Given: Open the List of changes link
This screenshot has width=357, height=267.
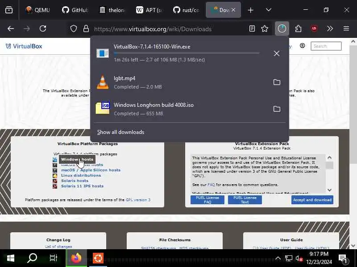Looking at the screenshot, I should pyautogui.click(x=58, y=247).
